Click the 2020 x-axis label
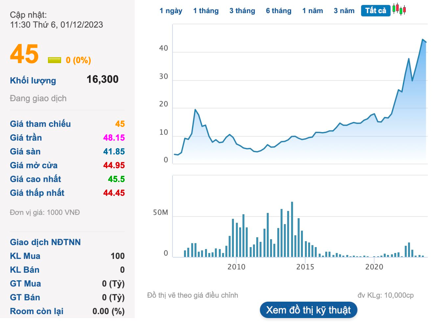433x322 pixels. pyautogui.click(x=374, y=267)
